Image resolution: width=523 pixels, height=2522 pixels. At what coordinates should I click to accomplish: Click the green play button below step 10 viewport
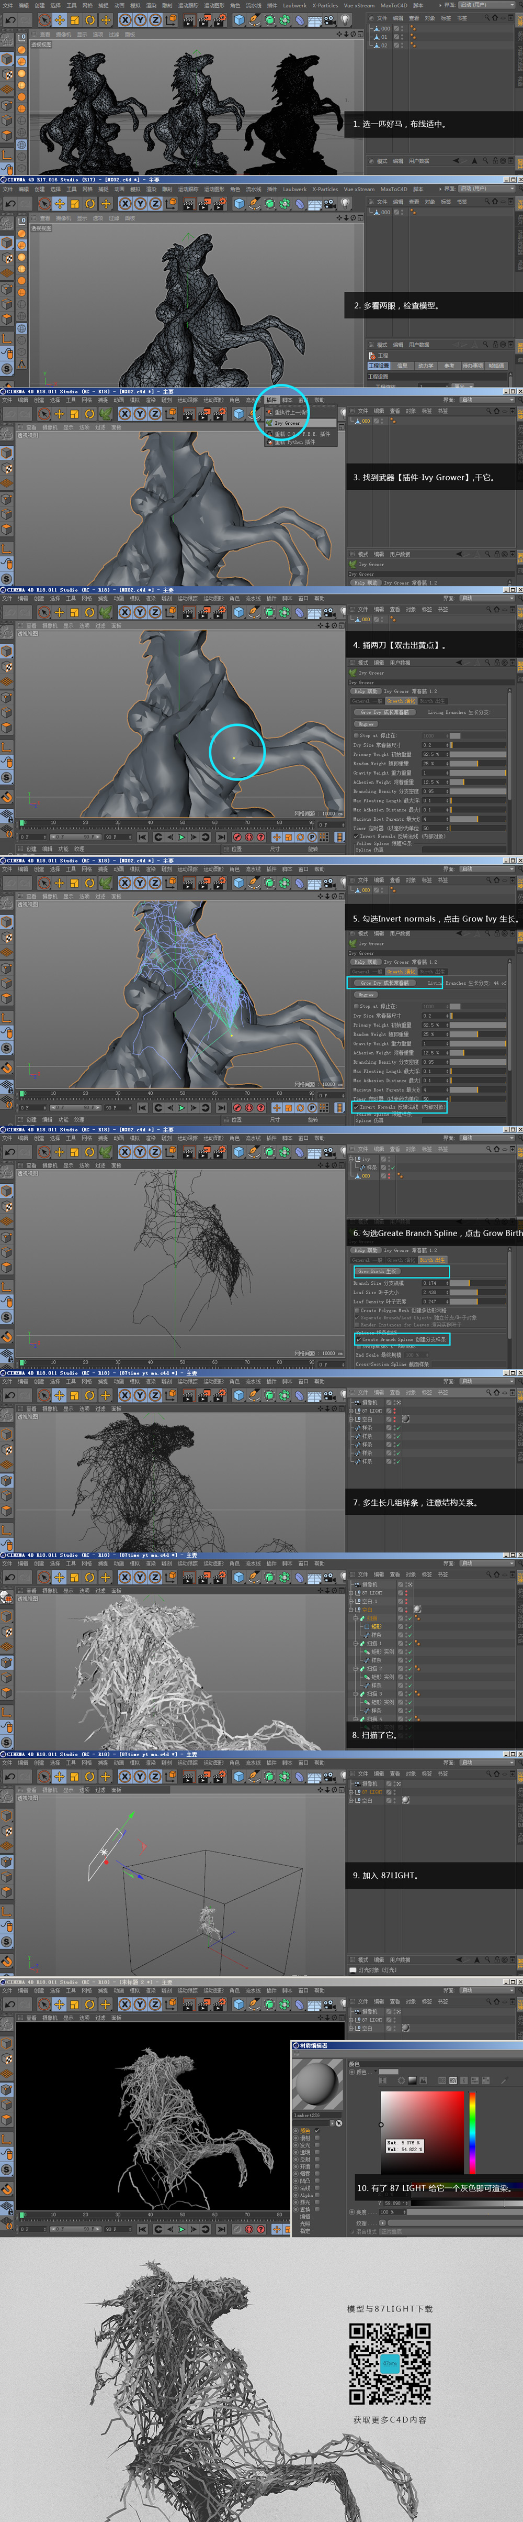click(181, 2229)
